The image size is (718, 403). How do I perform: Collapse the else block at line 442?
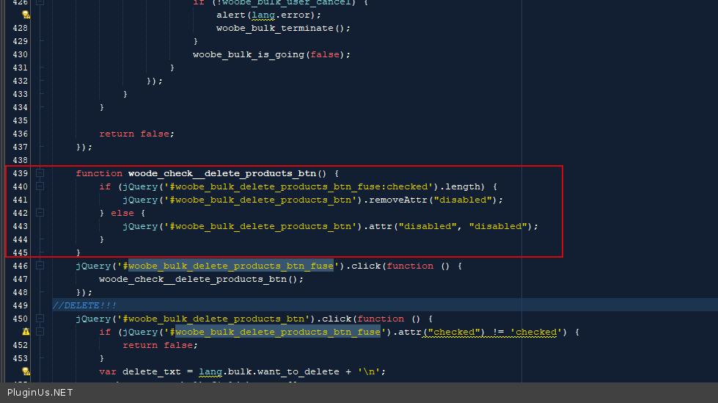[x=40, y=213]
